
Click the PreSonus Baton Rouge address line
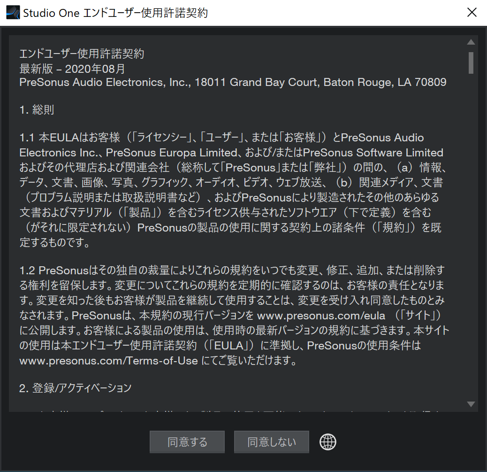pos(233,83)
